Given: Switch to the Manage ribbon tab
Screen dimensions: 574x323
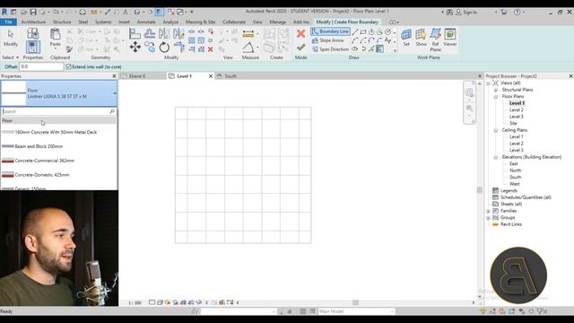Looking at the screenshot, I should tap(277, 22).
